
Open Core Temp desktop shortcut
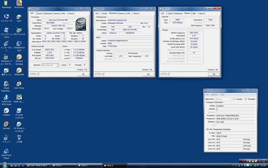[19, 85]
